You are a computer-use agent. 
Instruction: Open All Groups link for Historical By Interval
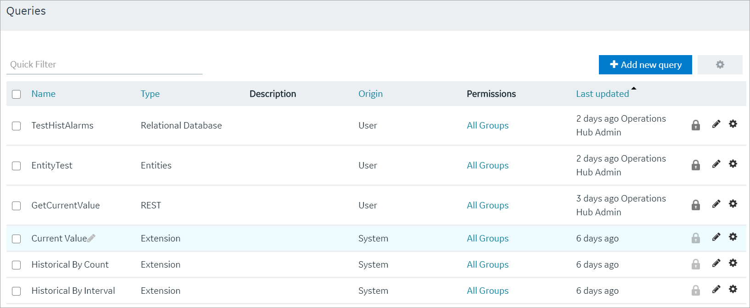(x=488, y=291)
